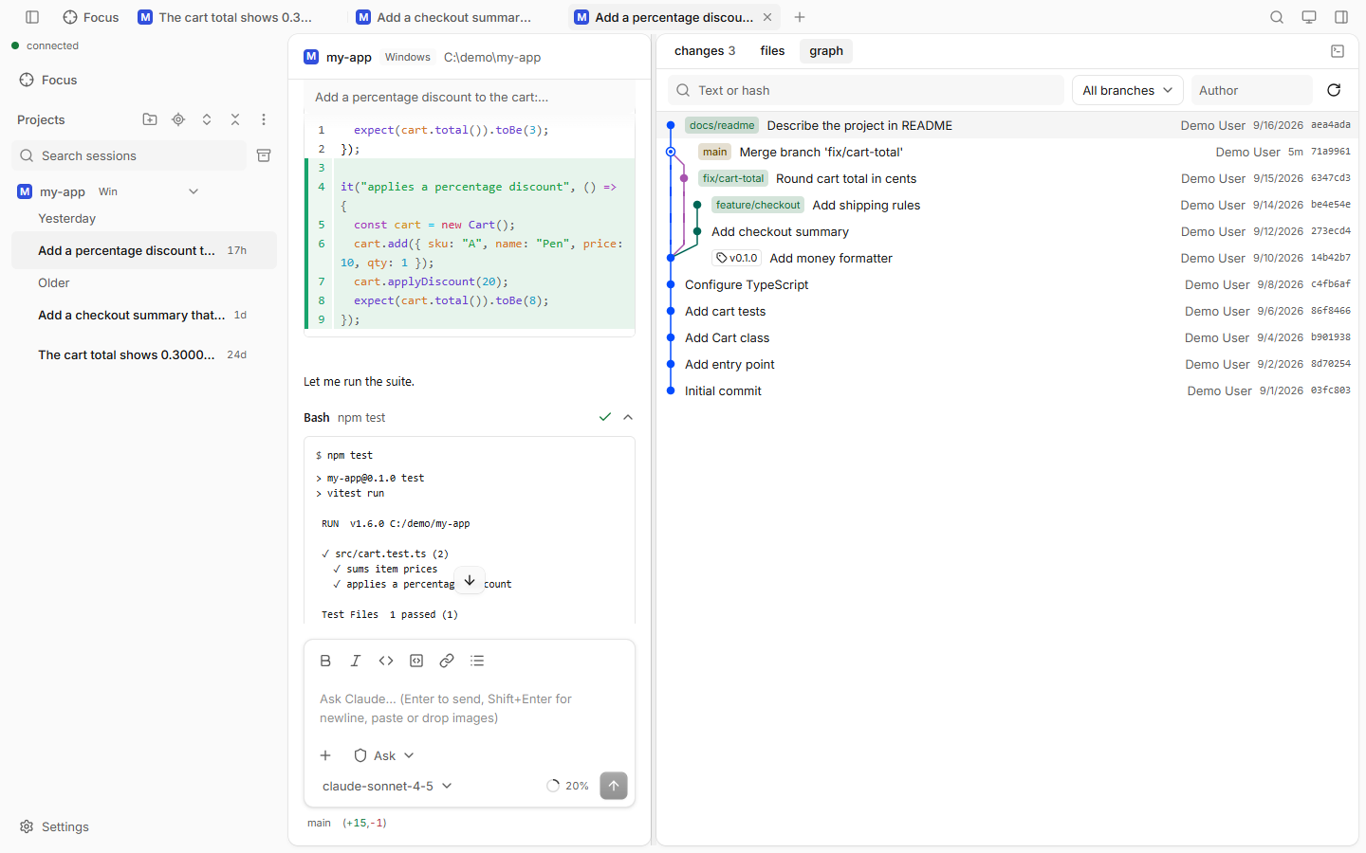
Task: Toggle inline code formatting
Action: (x=386, y=661)
